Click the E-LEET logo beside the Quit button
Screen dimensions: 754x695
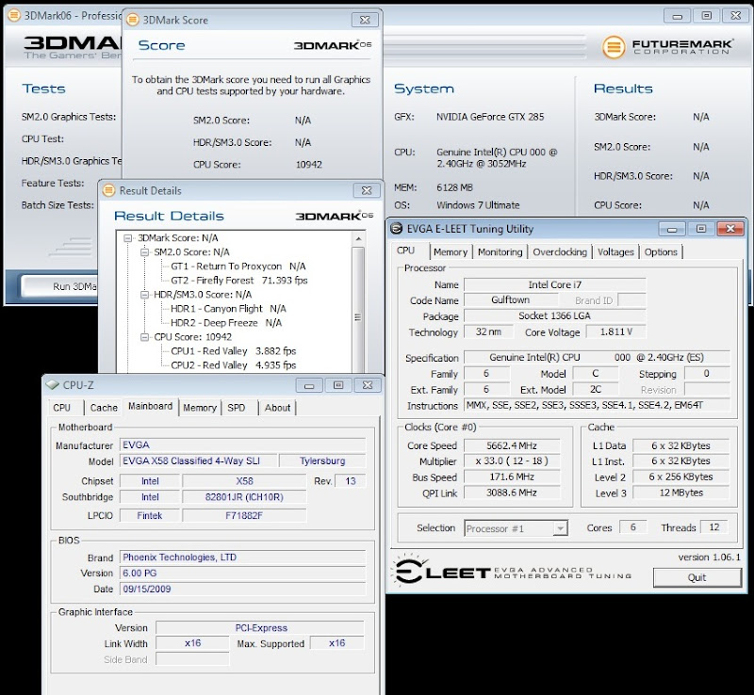click(x=440, y=572)
